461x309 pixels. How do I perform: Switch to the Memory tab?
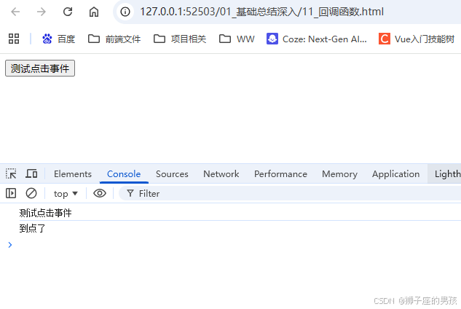tap(339, 174)
